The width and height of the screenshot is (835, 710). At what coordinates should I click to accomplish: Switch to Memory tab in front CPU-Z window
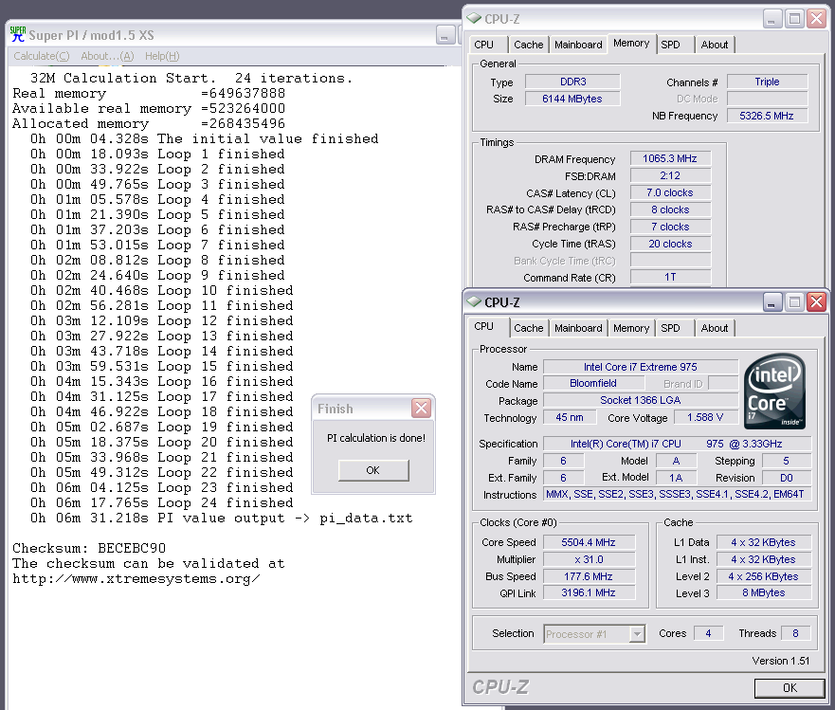click(631, 328)
